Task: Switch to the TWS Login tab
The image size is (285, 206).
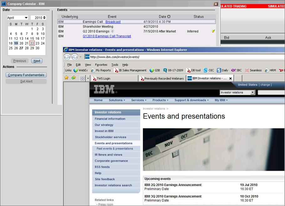Action: [x=115, y=78]
